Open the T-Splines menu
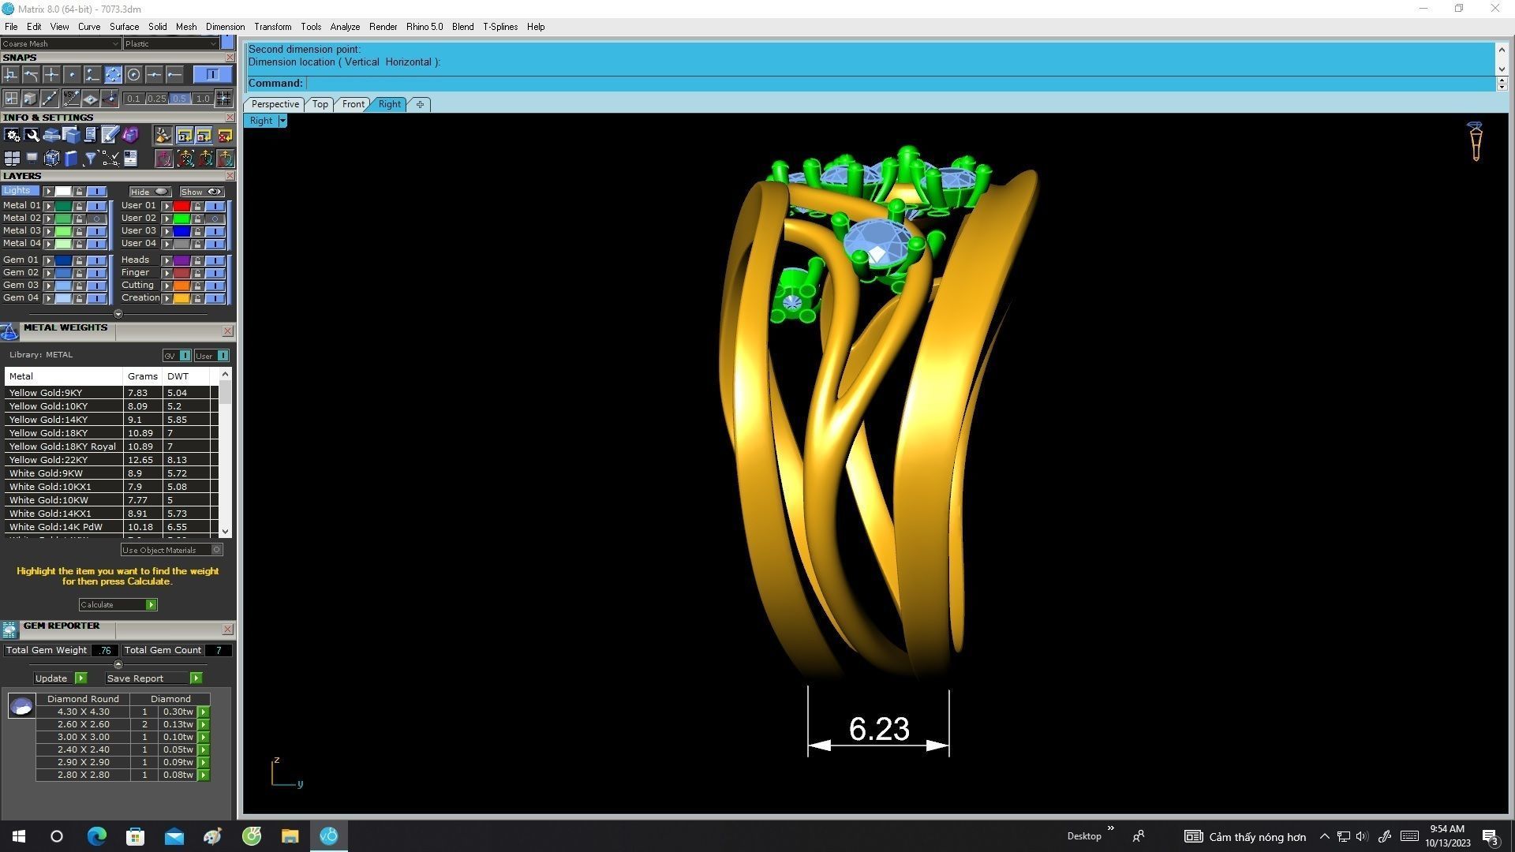Screen dimensions: 1515x852 click(x=500, y=27)
